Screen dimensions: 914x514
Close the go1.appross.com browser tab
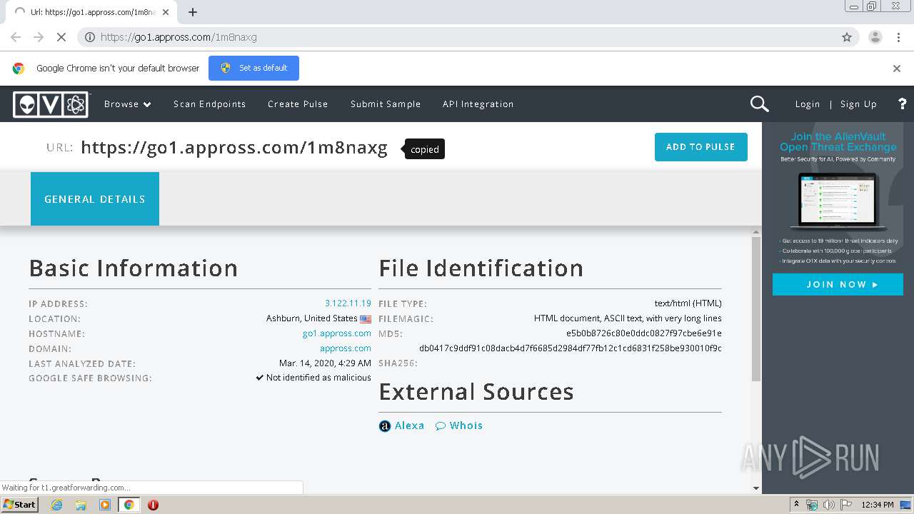(x=166, y=12)
